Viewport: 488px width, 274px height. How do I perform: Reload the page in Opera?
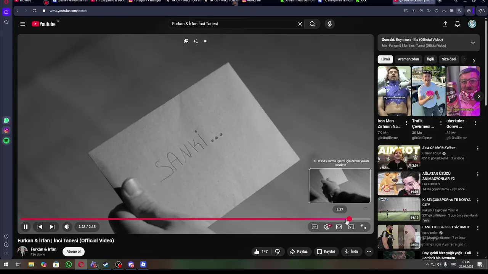pyautogui.click(x=34, y=11)
